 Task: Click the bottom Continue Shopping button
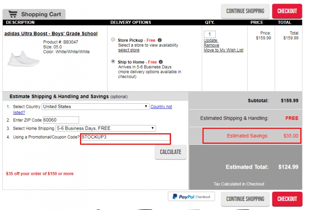(245, 199)
